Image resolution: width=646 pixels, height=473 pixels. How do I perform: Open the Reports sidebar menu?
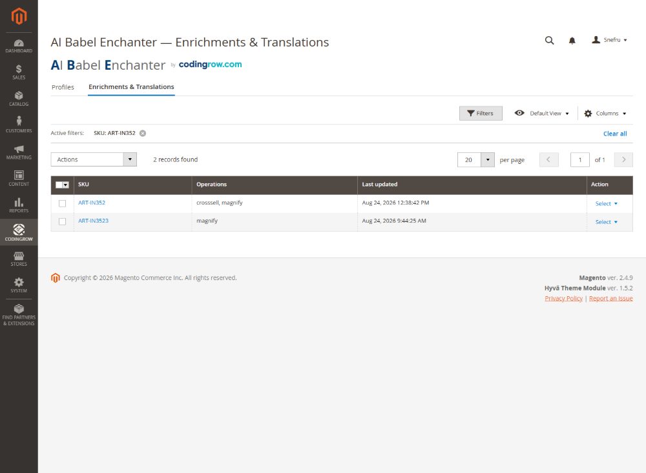tap(19, 205)
